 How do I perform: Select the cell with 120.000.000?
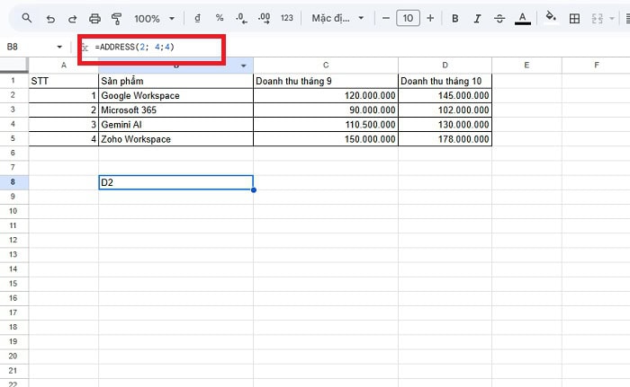tap(326, 95)
